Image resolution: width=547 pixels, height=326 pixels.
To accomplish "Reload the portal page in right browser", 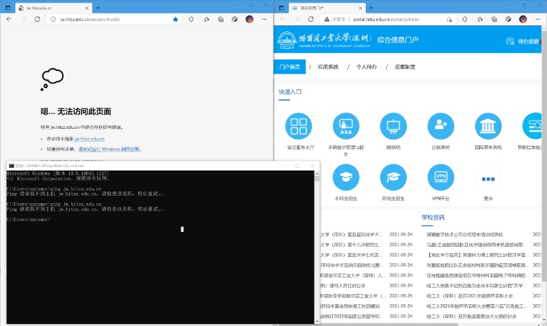I will [x=311, y=19].
